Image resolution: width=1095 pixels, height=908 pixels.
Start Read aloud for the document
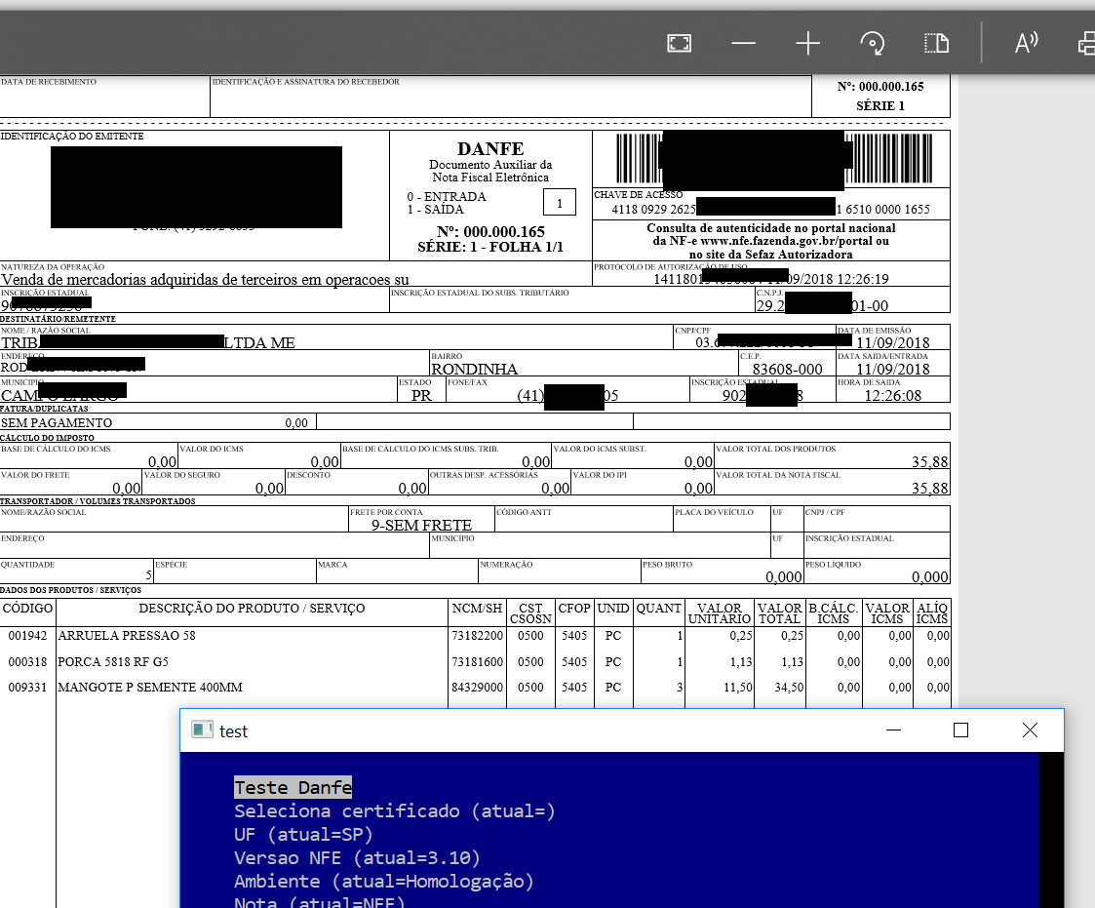point(1026,43)
